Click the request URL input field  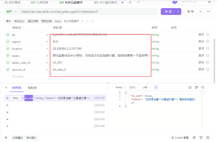(88, 12)
